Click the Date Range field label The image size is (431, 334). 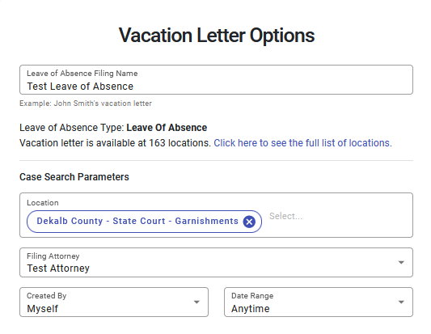[x=252, y=296]
